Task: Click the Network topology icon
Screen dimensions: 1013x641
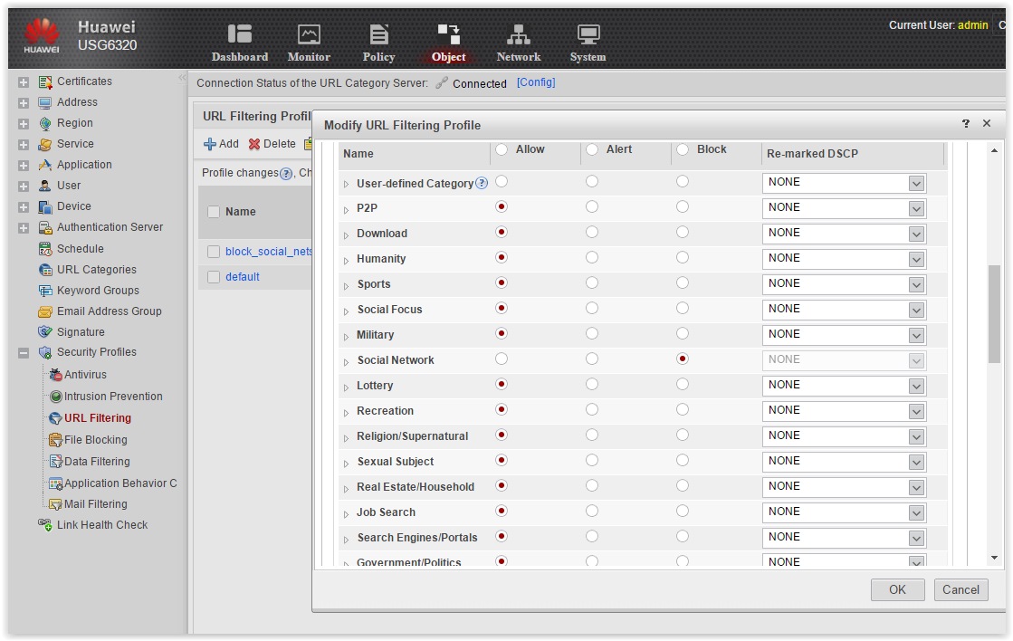Action: (x=518, y=33)
